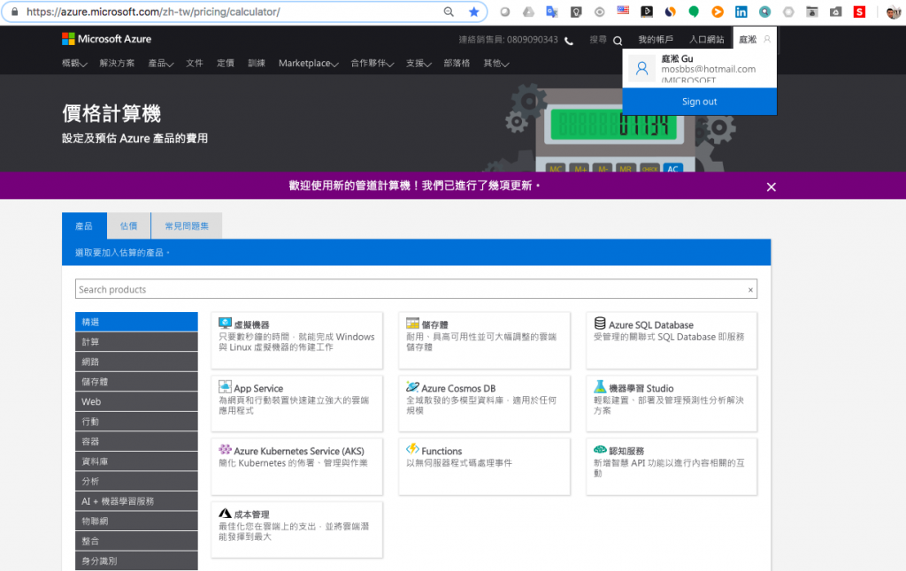Screen dimensions: 906x571
Task: Click the browser profile avatar icon
Action: pyautogui.click(x=894, y=11)
